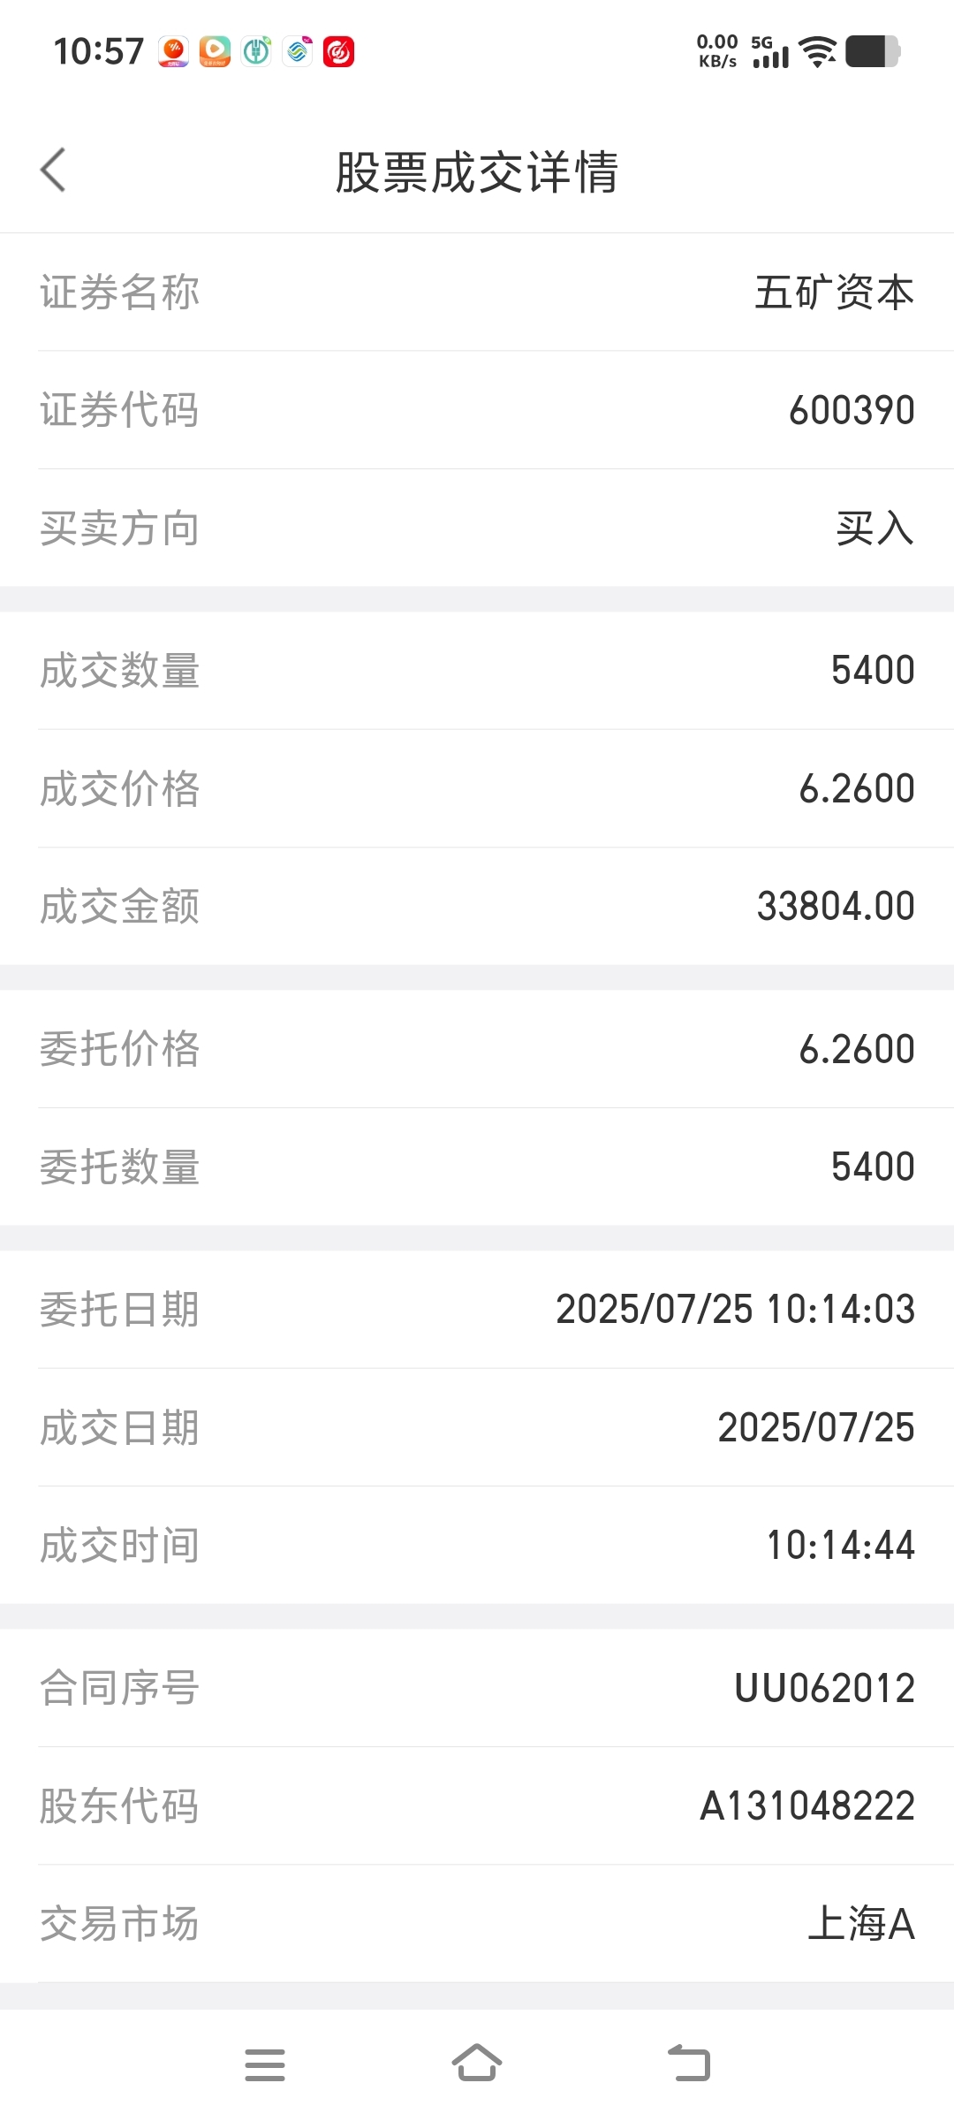Tap the 5G signal strength icon
This screenshot has width=954, height=2121.
click(x=770, y=52)
